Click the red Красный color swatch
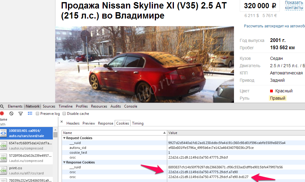The image size is (305, 182). (272, 91)
